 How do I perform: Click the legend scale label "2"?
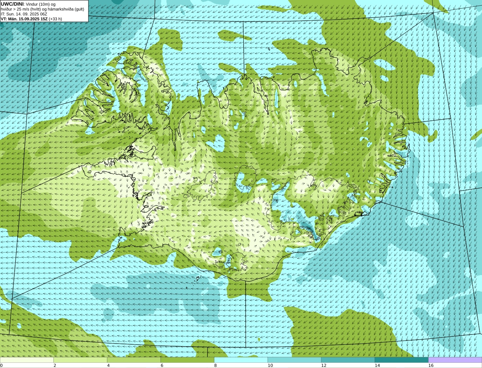click(55, 365)
